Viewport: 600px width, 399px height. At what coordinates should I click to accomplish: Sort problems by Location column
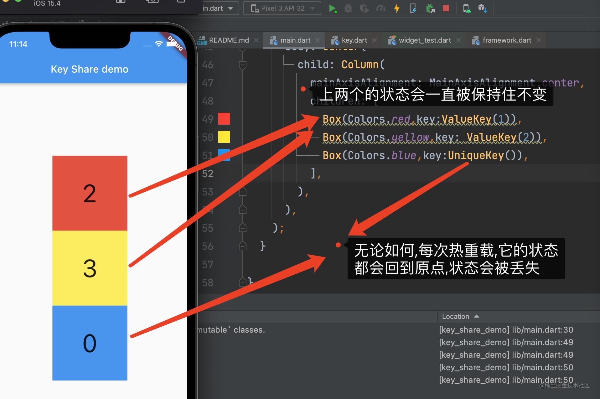[x=460, y=316]
